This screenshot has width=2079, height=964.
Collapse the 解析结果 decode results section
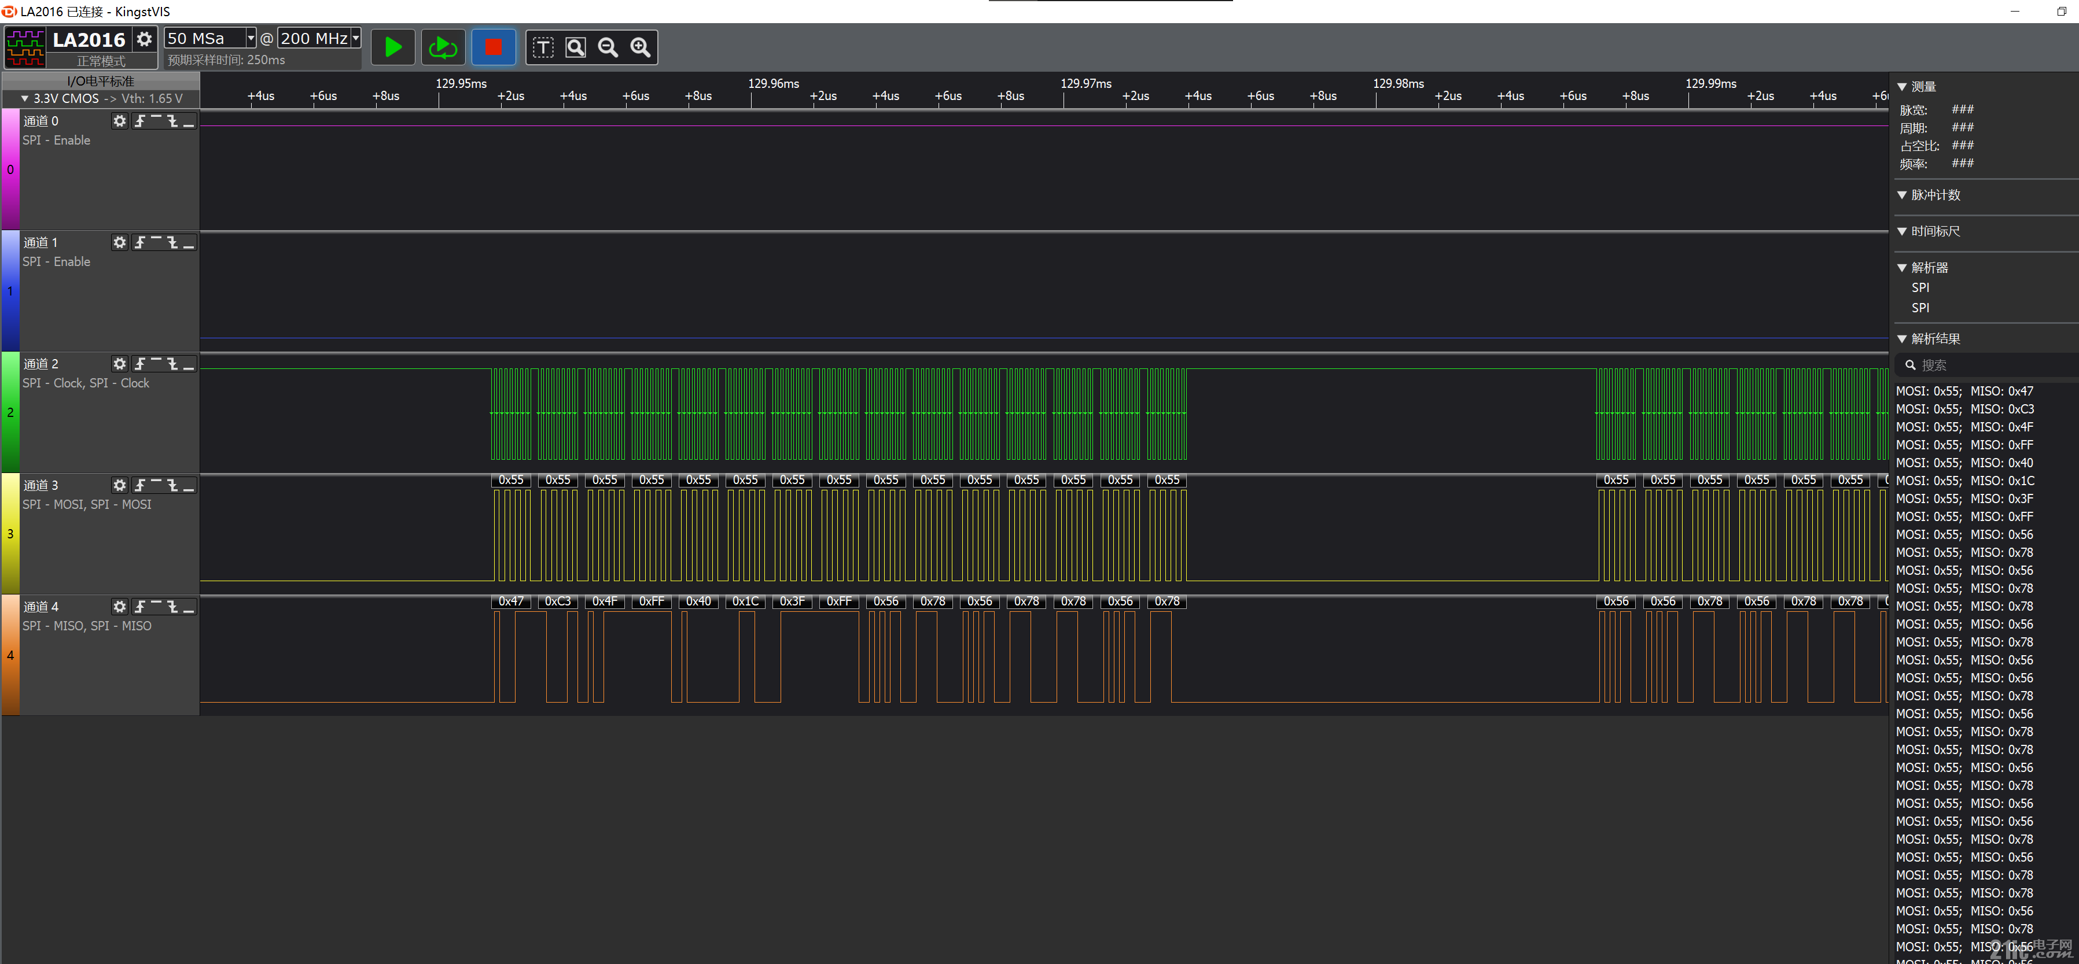(1903, 339)
